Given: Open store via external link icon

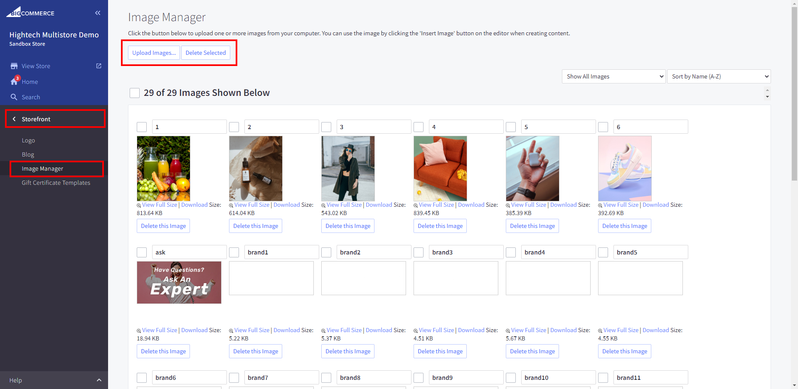Looking at the screenshot, I should [99, 66].
